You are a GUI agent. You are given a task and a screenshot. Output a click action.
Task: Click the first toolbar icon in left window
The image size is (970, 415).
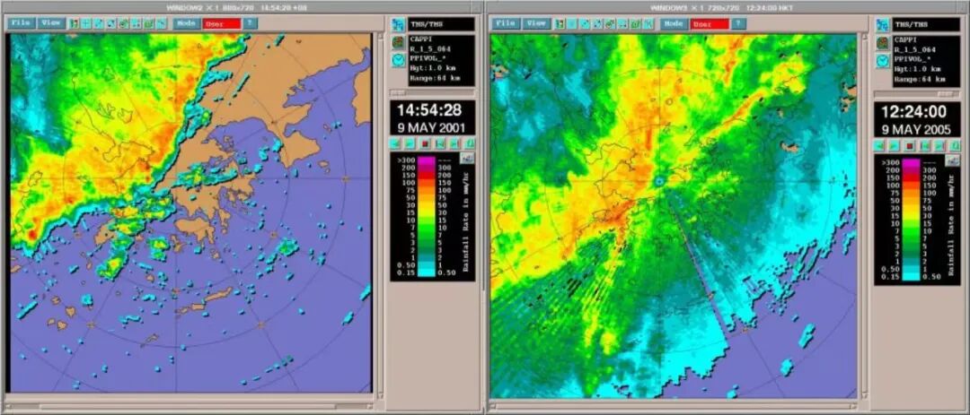click(75, 23)
